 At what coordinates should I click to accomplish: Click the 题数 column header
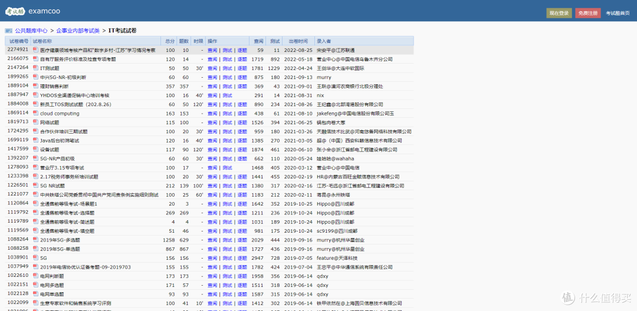pos(184,41)
